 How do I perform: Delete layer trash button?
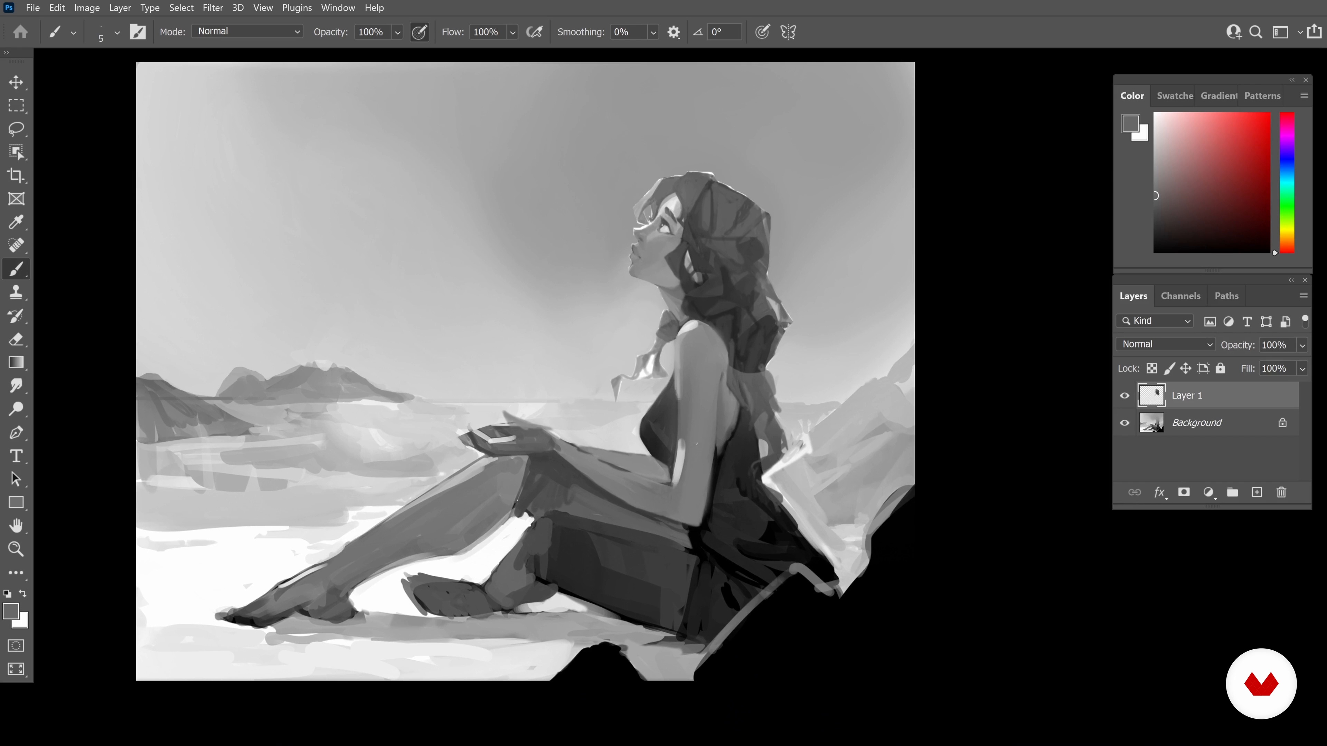click(1282, 492)
